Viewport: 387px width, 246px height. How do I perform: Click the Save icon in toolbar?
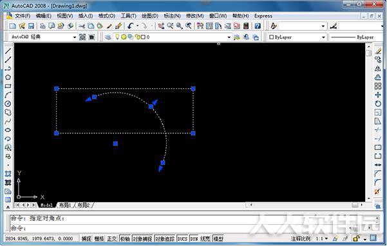31,26
